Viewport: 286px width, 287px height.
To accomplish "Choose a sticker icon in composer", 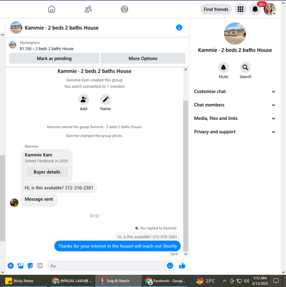I will click(x=30, y=266).
